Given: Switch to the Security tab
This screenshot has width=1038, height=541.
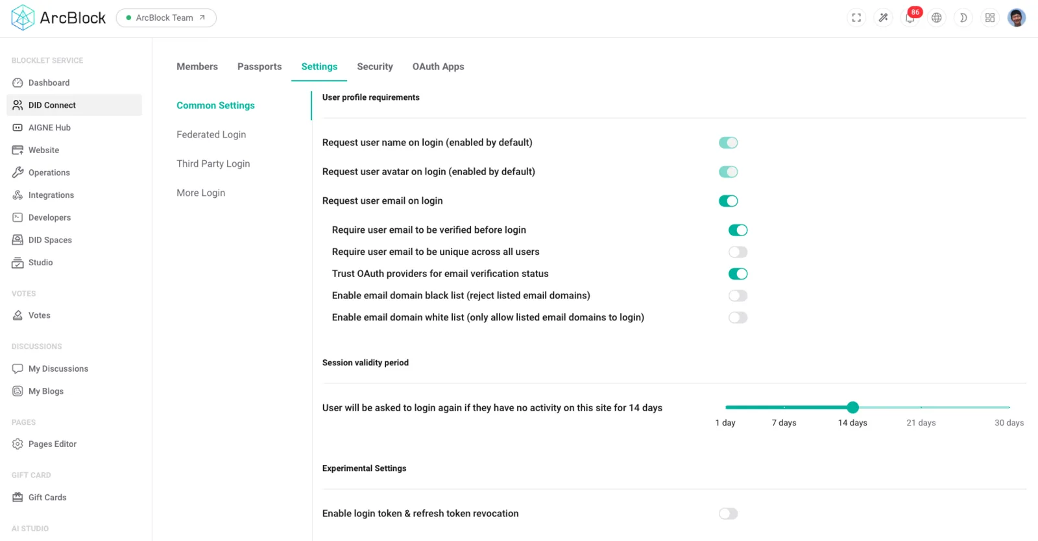Looking at the screenshot, I should click(375, 67).
